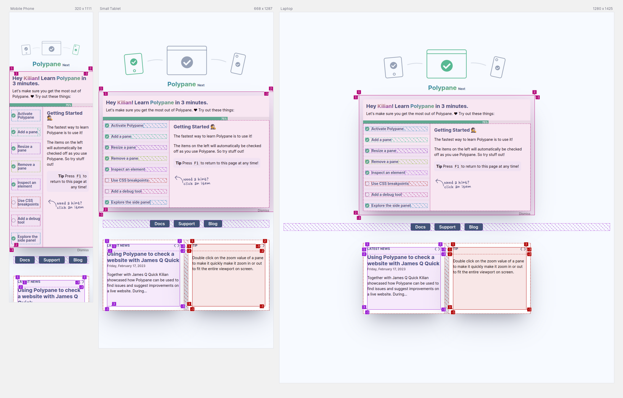
Task: Click the Laptop viewport icon
Action: (x=286, y=8)
